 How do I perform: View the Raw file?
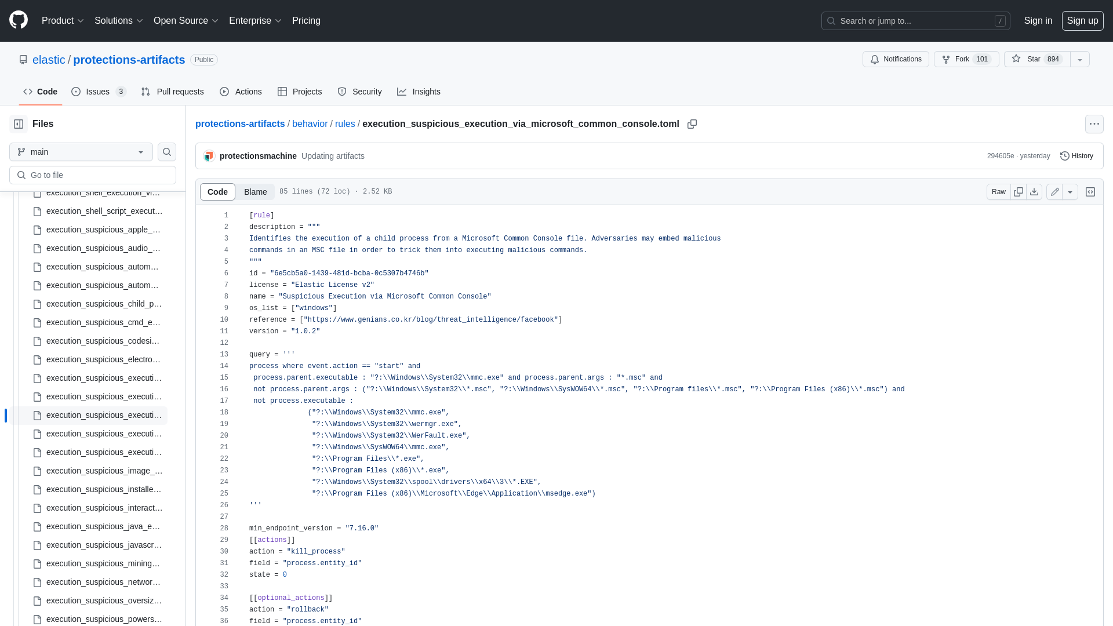pos(999,192)
